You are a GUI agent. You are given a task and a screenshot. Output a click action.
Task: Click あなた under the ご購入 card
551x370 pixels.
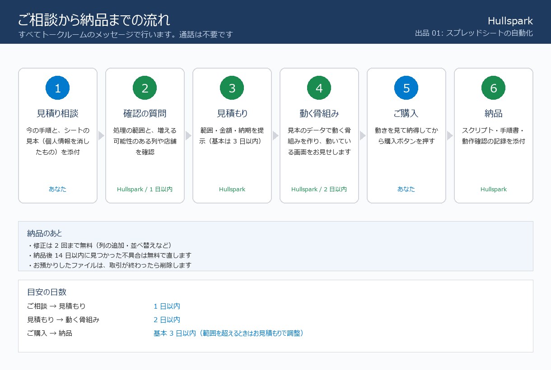click(406, 189)
